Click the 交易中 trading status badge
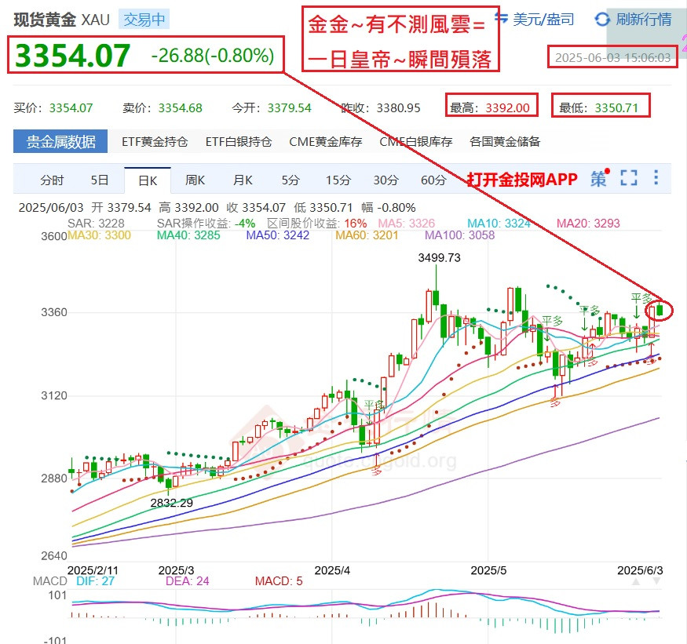The image size is (687, 644). 144,20
